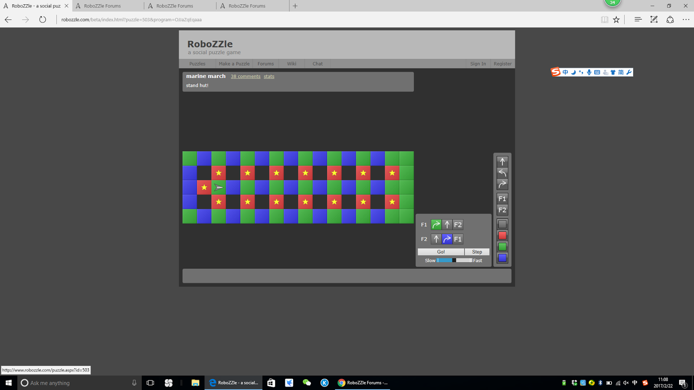Click the robot ship on the board
Viewport: 694px width, 390px height.
click(x=219, y=188)
